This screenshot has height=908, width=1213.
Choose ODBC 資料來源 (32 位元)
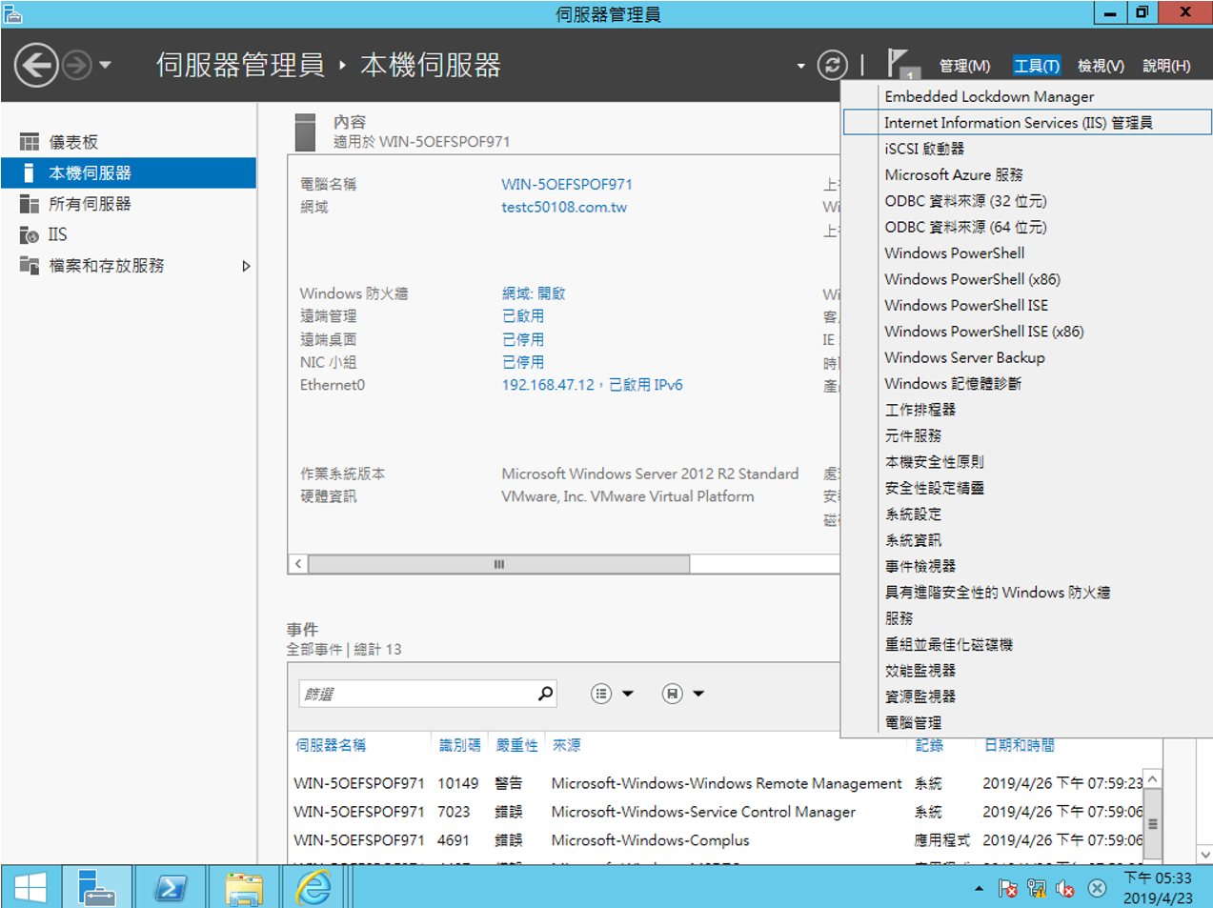pos(1026,201)
